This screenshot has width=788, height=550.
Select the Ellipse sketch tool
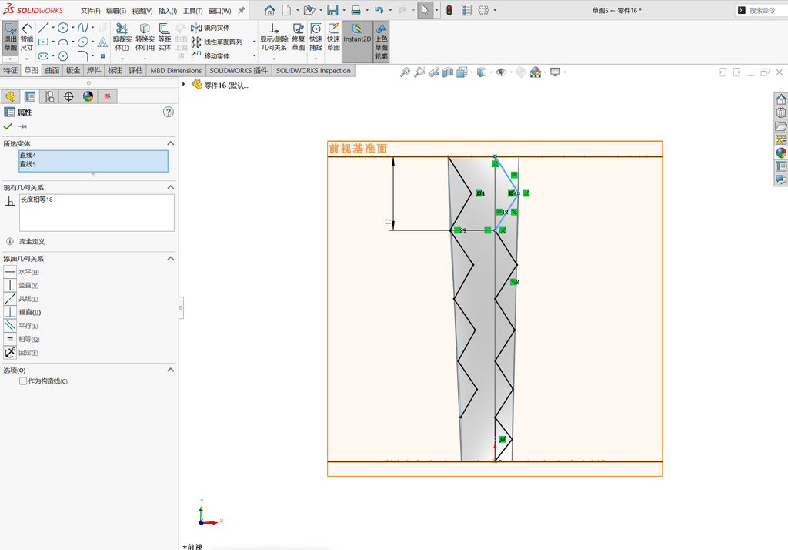coord(83,42)
